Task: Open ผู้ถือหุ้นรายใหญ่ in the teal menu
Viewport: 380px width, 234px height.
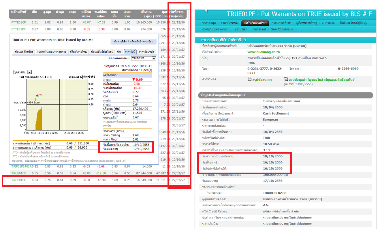Action: [x=306, y=23]
